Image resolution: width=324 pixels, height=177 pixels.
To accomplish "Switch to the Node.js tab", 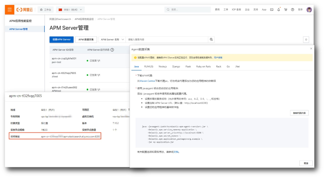I will pyautogui.click(x=163, y=66).
